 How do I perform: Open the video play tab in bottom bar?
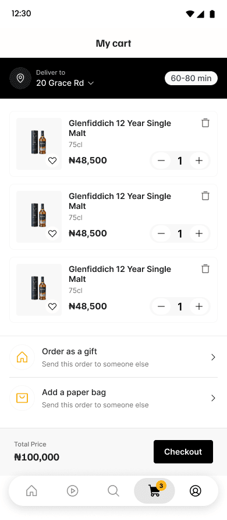[x=73, y=490]
